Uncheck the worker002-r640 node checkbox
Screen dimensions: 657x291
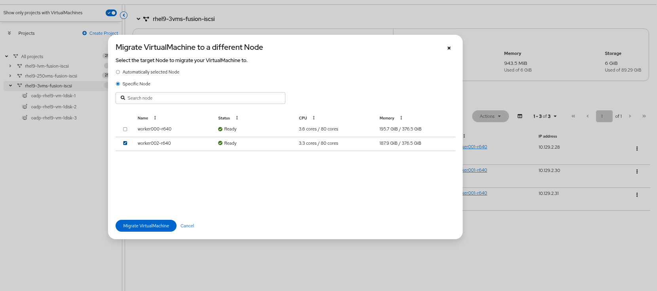(125, 143)
